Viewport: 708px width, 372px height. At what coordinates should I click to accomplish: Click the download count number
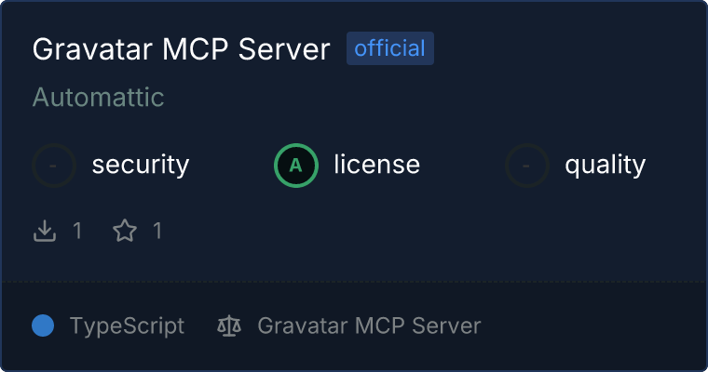[77, 231]
